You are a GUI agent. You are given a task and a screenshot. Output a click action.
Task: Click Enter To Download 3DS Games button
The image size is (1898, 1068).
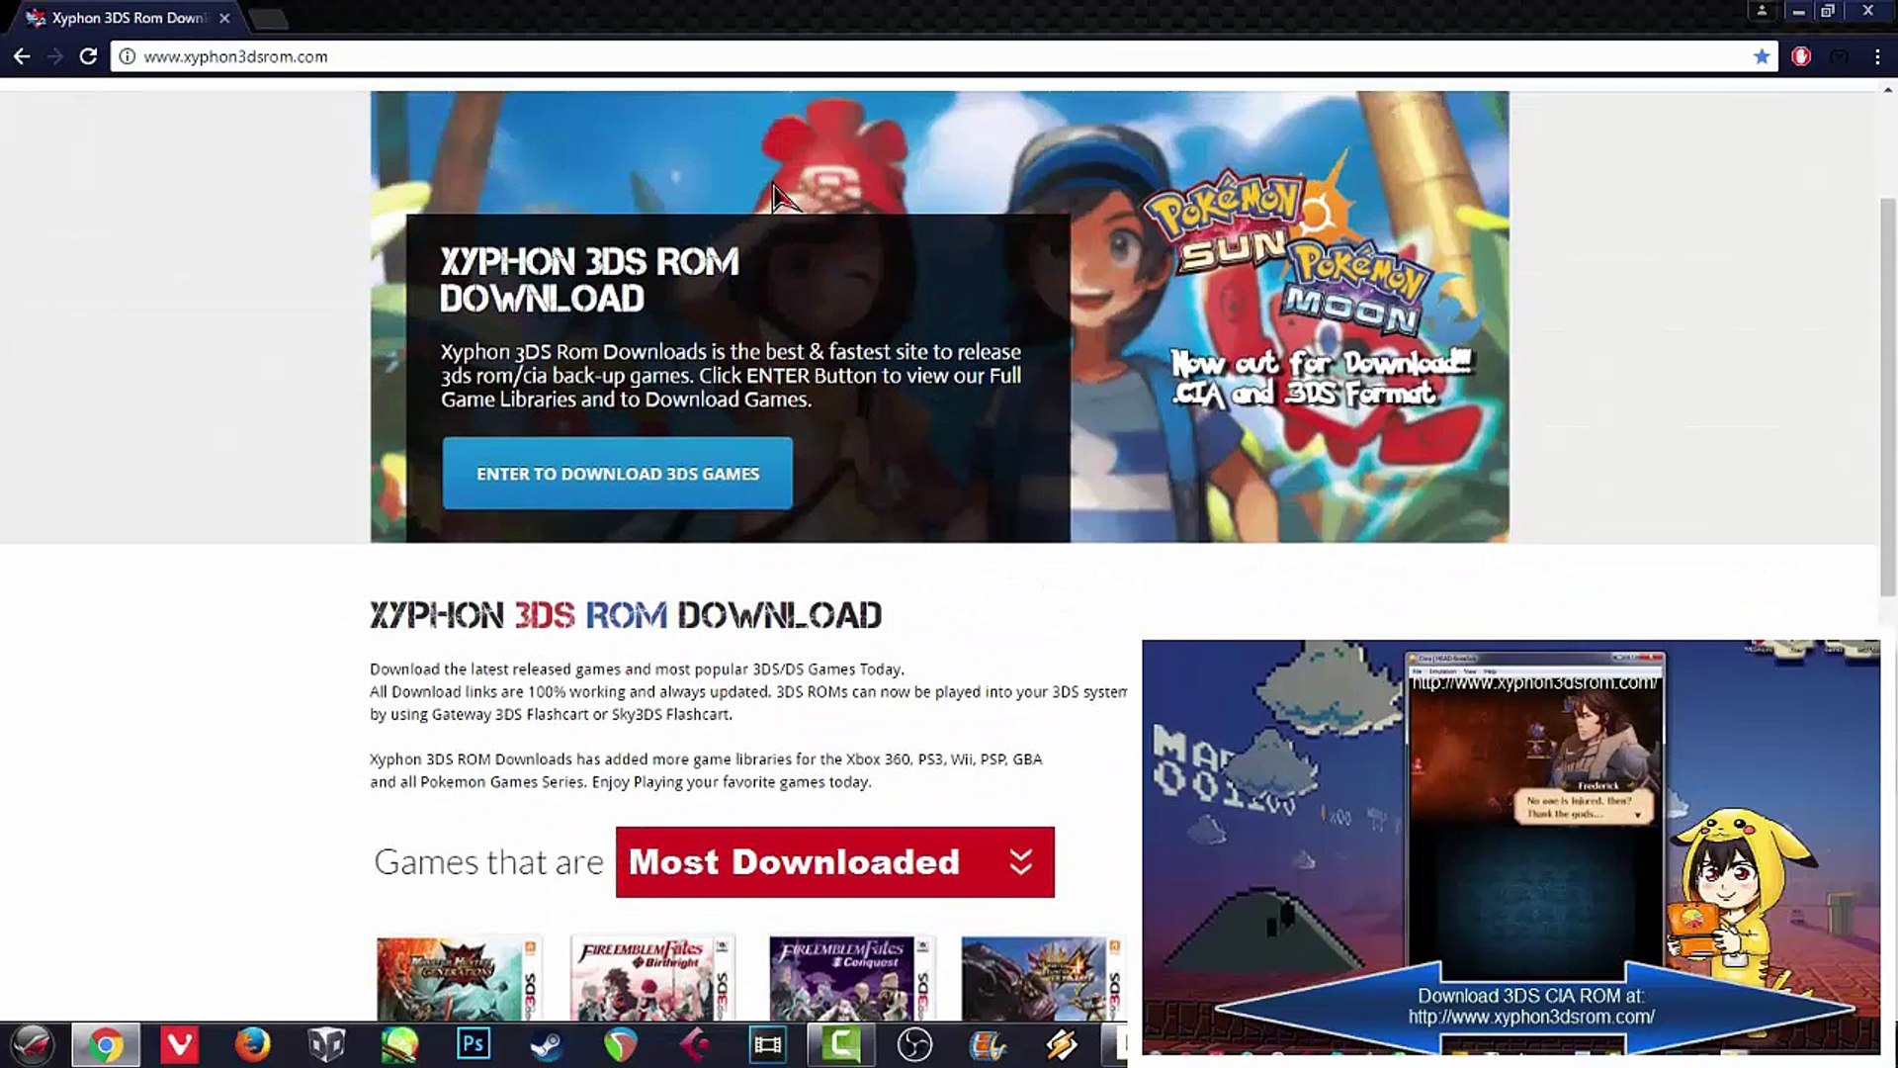pos(617,474)
